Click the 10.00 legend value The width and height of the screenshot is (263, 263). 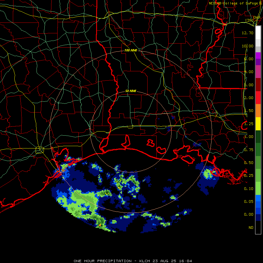(248, 46)
